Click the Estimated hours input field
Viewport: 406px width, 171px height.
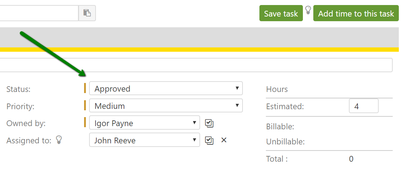point(363,106)
